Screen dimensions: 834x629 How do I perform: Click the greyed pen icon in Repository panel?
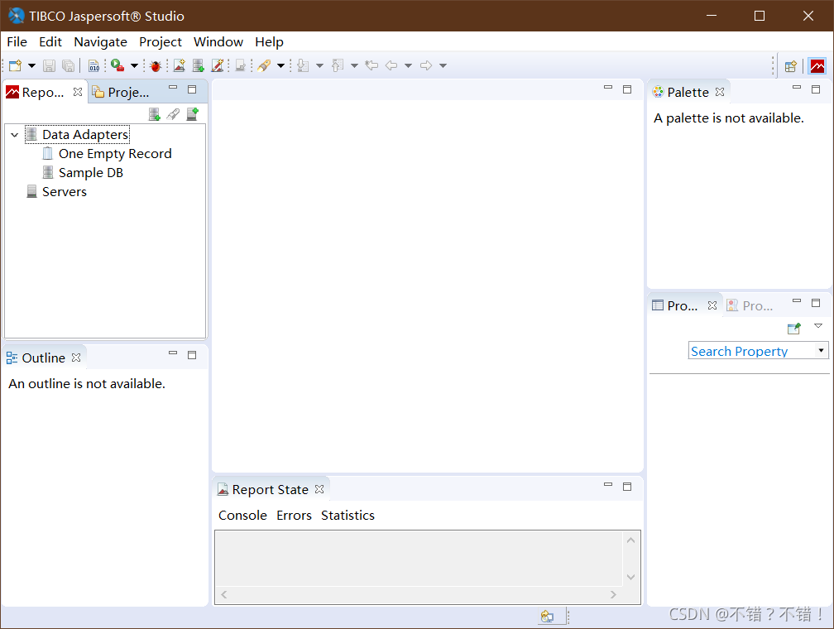click(174, 114)
